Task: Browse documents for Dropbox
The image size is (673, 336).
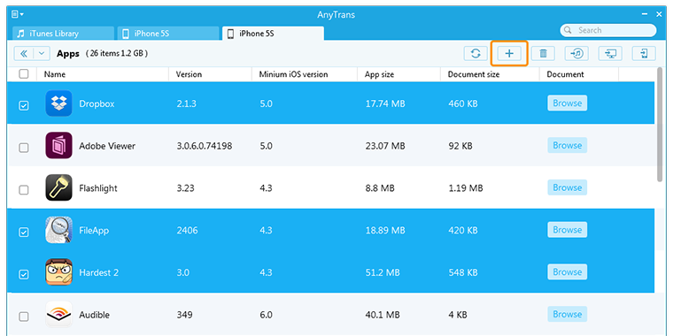Action: coord(567,103)
